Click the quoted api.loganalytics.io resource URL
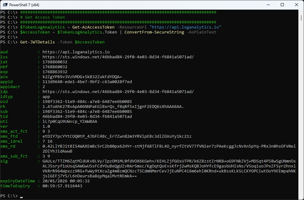The image size is (304, 200). point(186,27)
